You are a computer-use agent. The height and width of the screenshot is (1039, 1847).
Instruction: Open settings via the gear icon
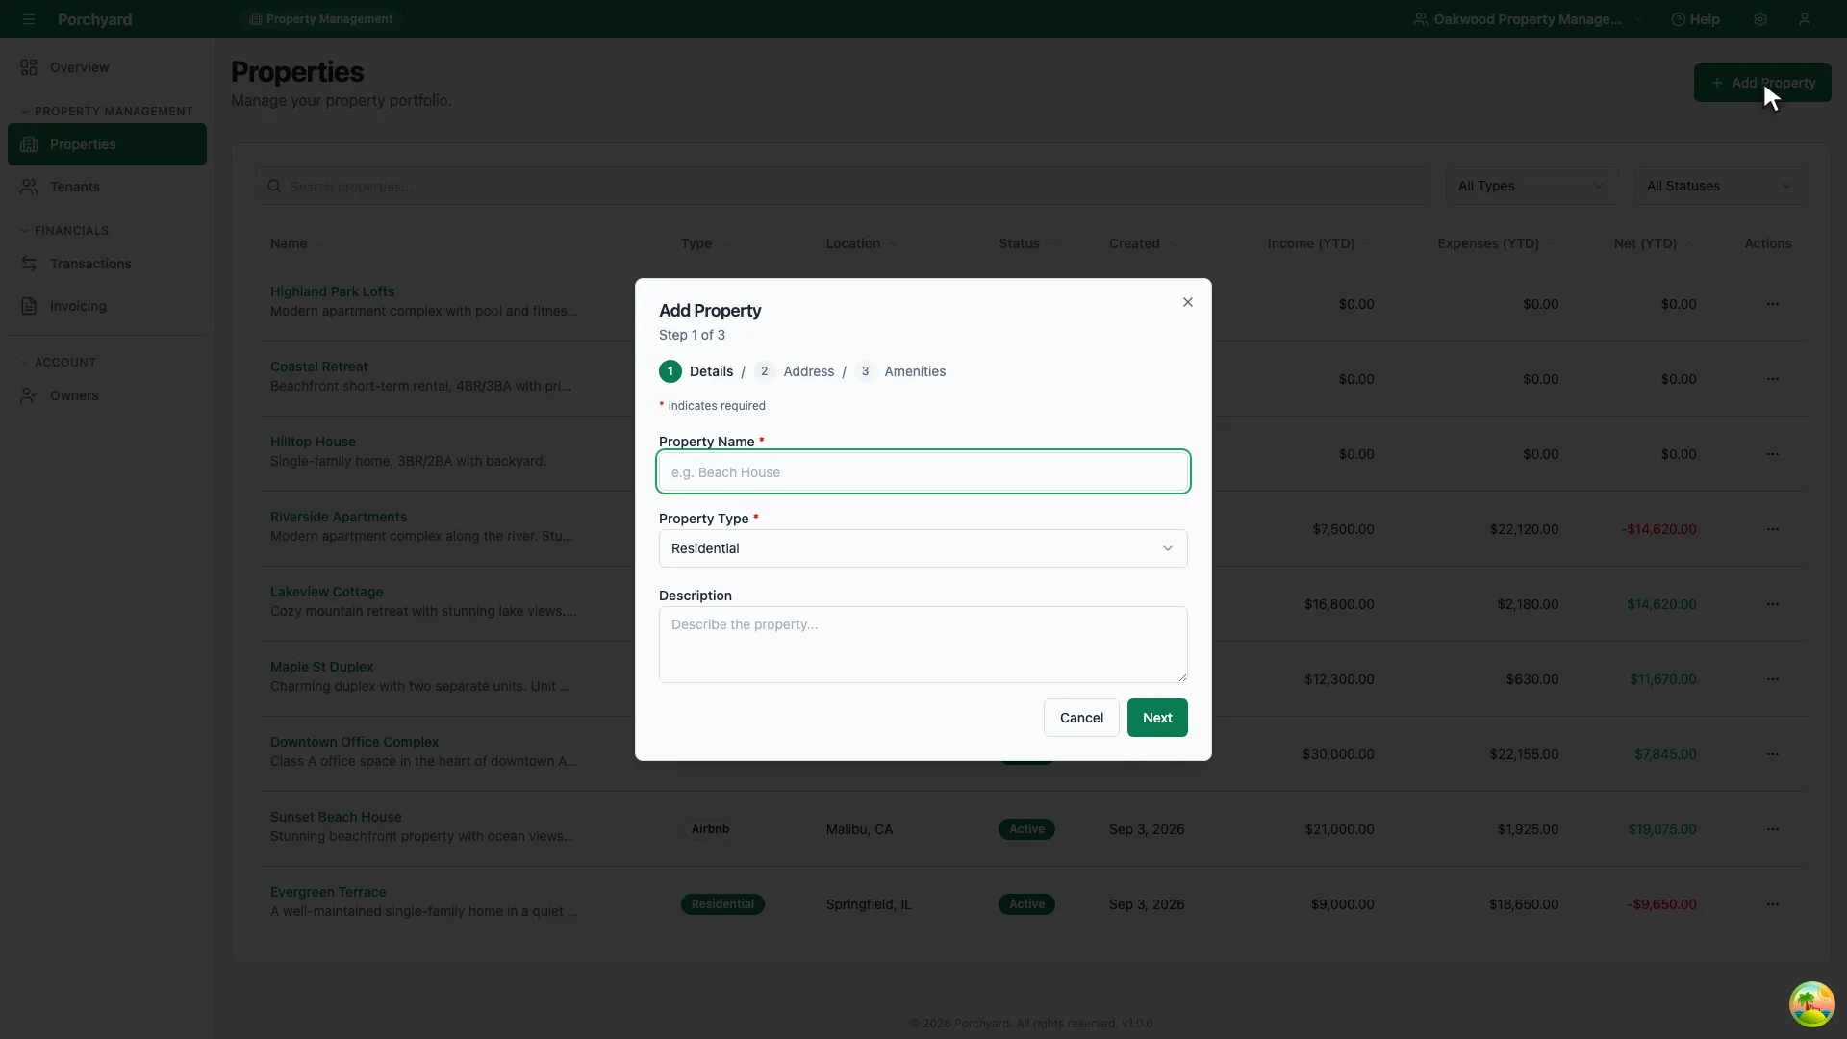(1760, 19)
